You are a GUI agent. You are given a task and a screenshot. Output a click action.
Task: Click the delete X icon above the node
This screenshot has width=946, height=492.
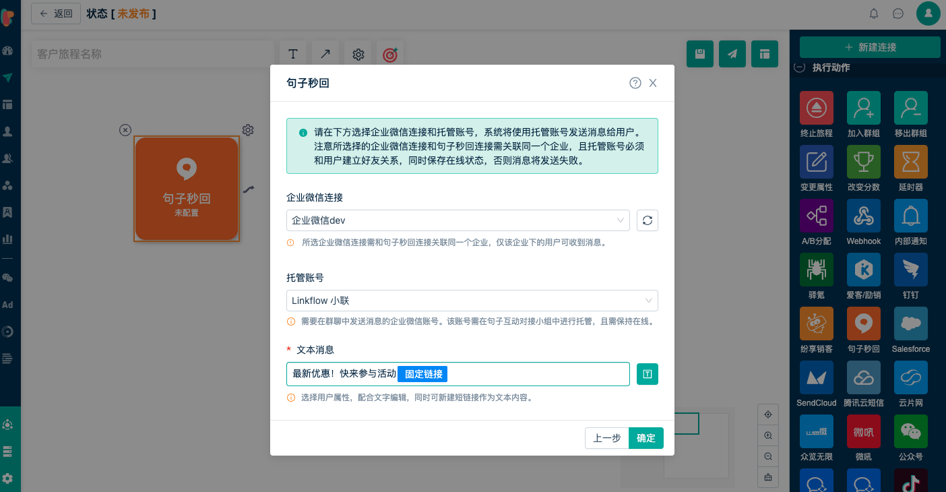click(x=125, y=130)
